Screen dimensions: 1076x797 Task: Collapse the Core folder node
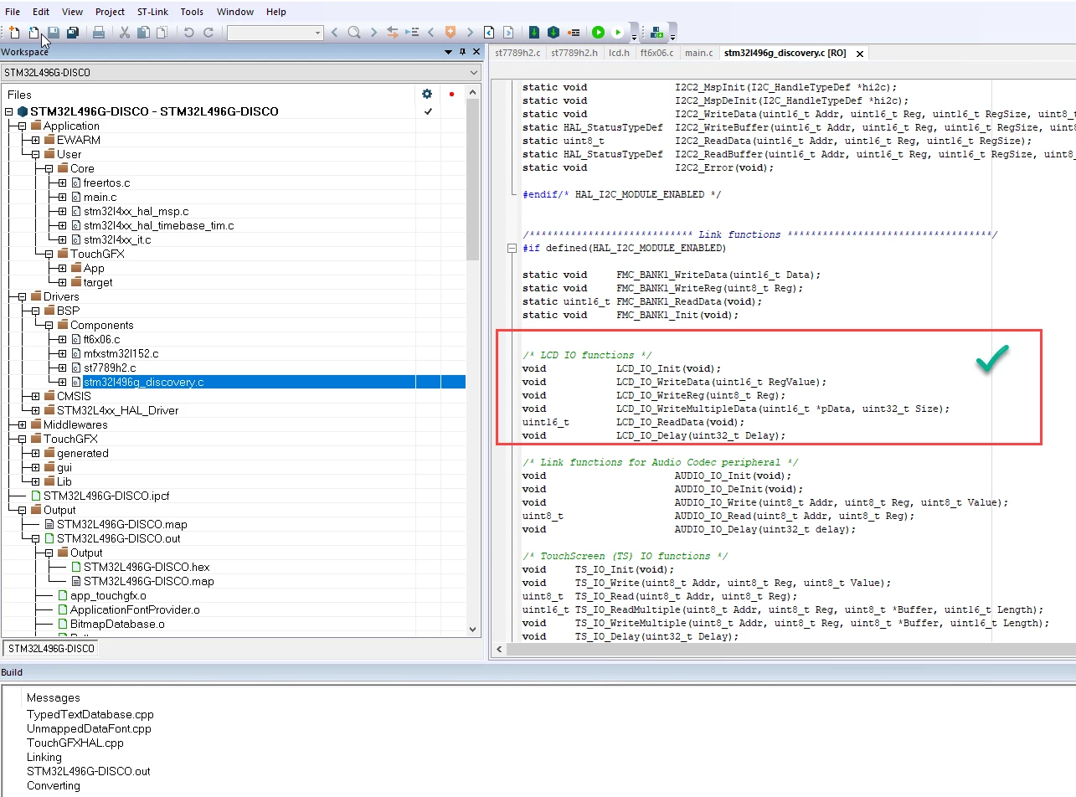[x=49, y=169]
